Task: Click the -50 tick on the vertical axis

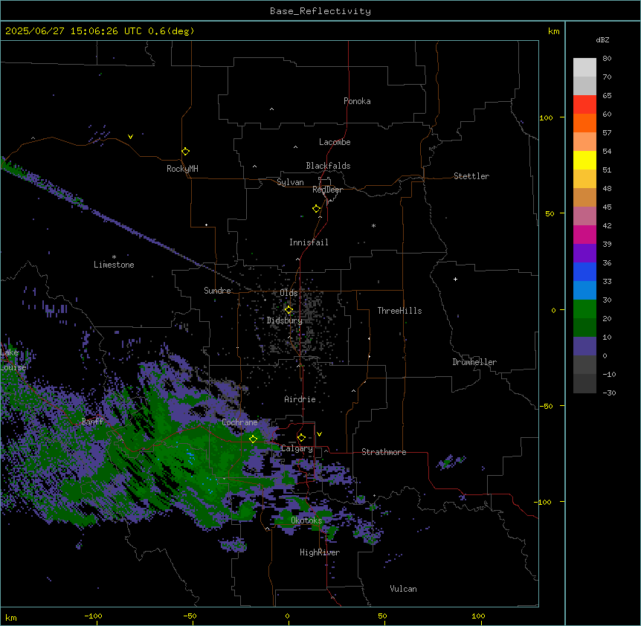Action: 546,406
